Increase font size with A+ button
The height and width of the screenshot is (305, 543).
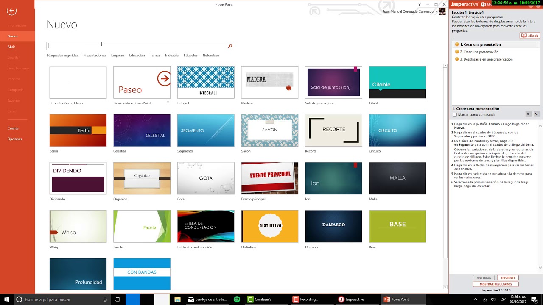536,114
